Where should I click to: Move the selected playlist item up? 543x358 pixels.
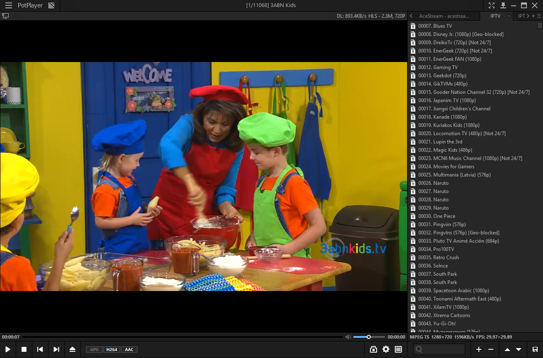coord(507,349)
